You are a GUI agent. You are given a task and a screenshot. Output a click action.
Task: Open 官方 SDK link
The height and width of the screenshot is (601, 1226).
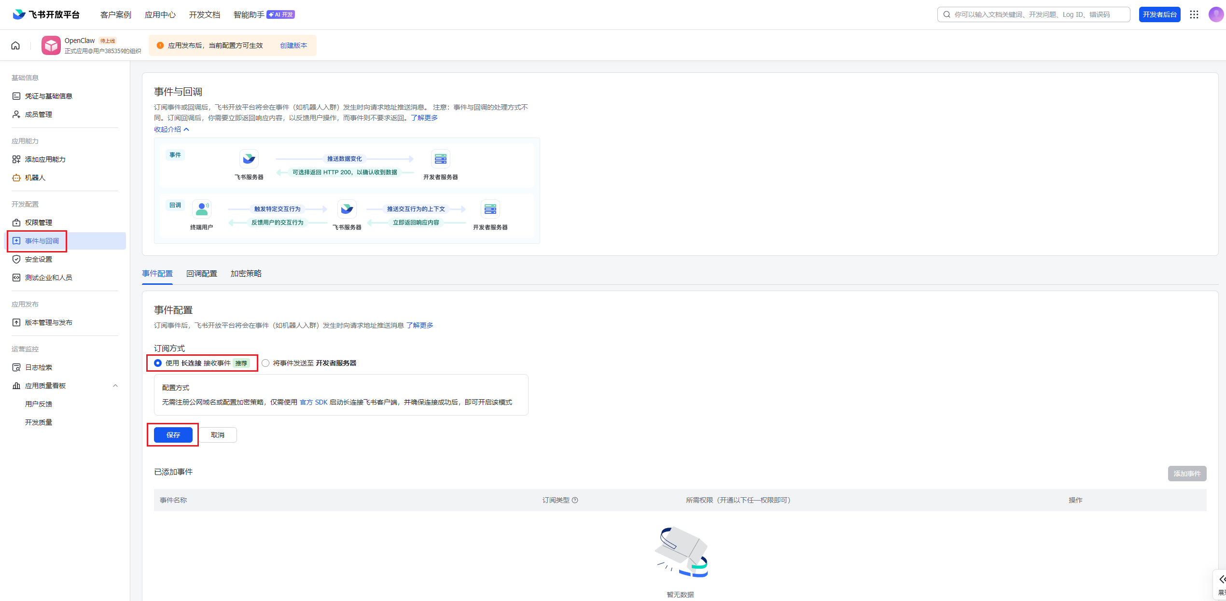tap(313, 402)
